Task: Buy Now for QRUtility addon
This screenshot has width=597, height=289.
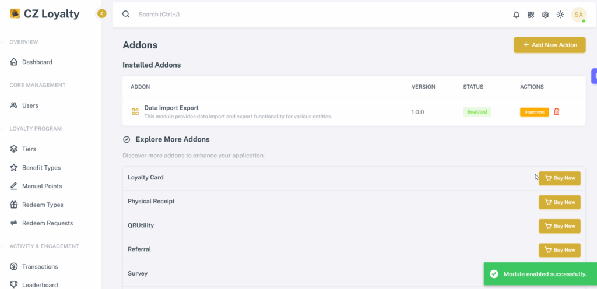Action: [x=559, y=226]
